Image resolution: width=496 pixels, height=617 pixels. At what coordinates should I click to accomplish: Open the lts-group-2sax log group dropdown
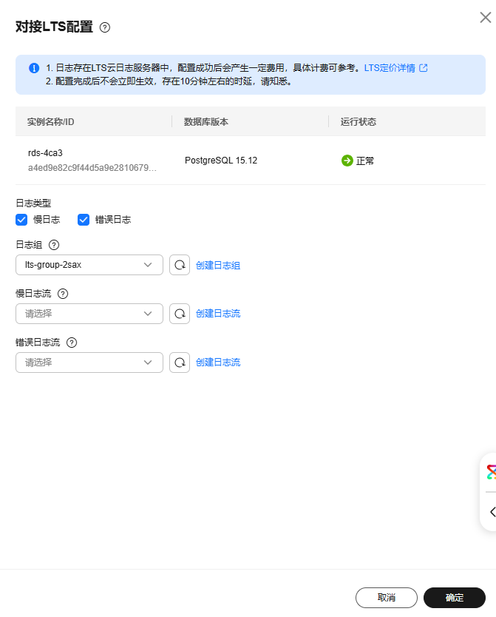click(x=89, y=265)
